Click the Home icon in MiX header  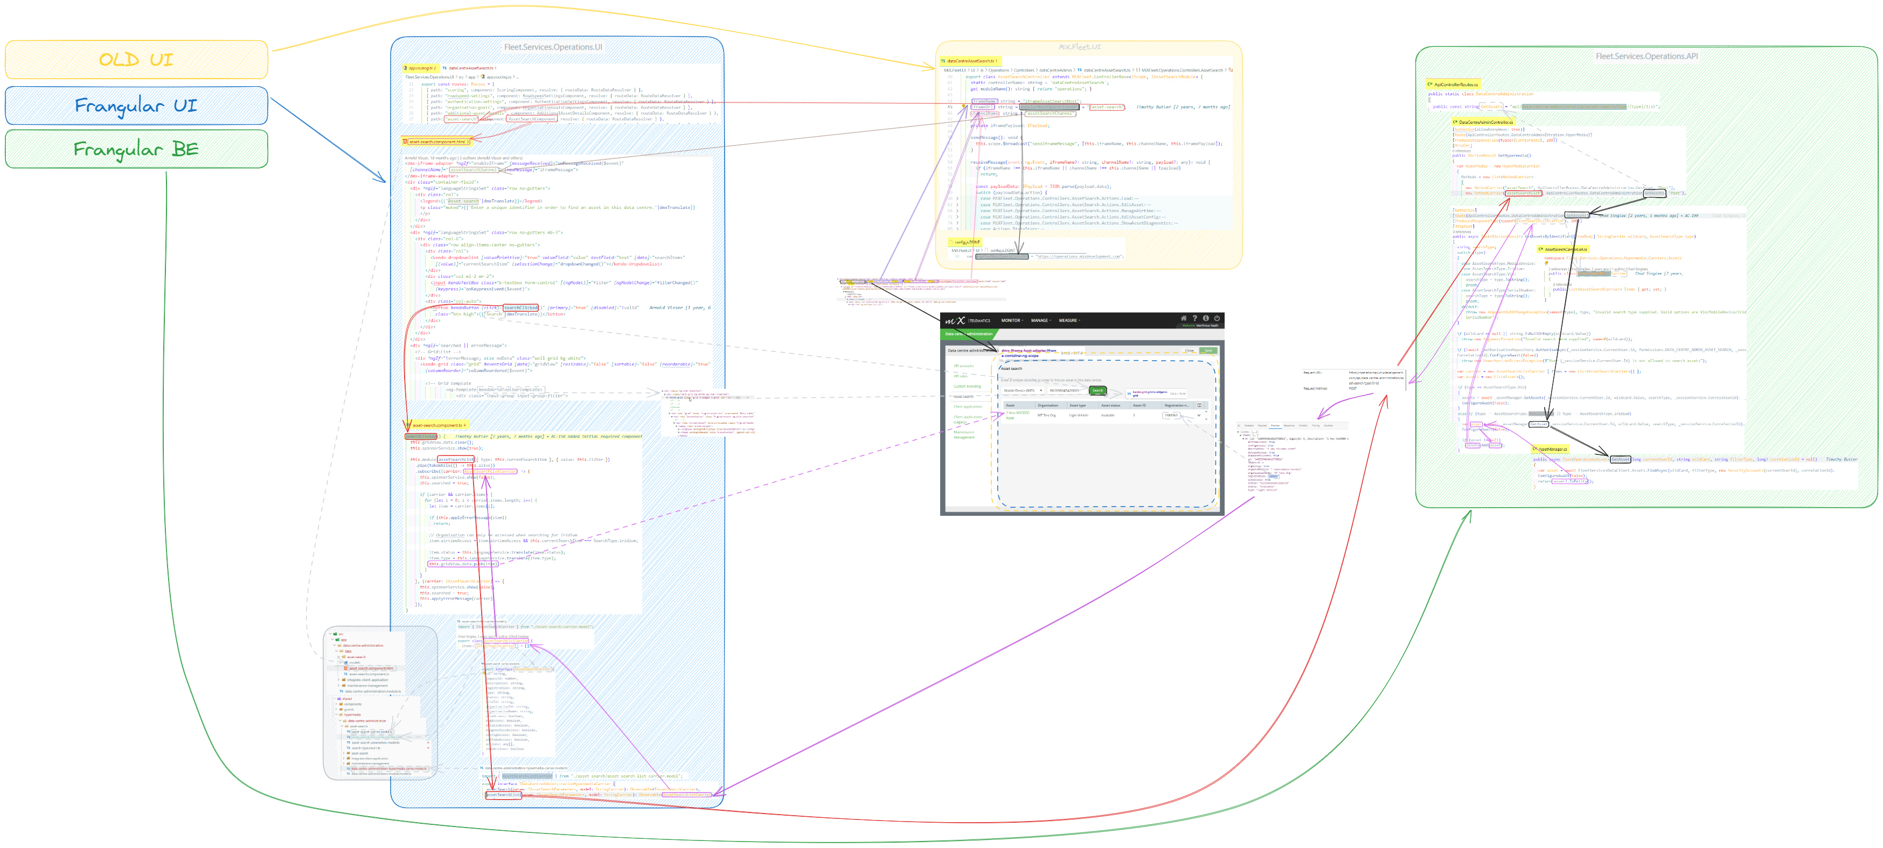click(x=1184, y=318)
